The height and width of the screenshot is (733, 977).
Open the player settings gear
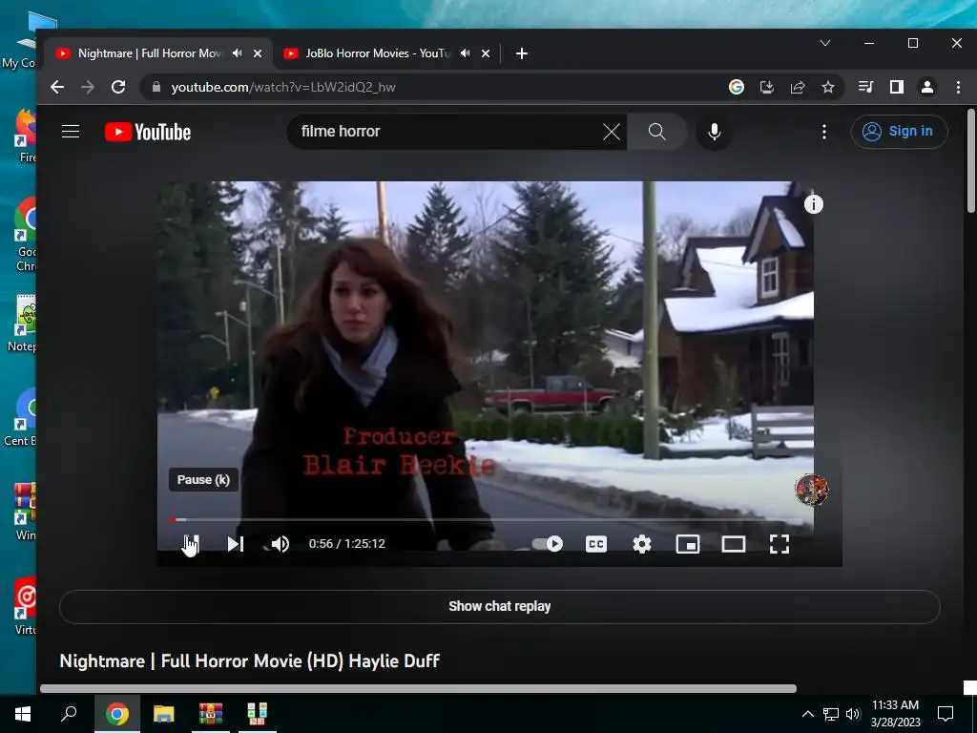pos(642,544)
